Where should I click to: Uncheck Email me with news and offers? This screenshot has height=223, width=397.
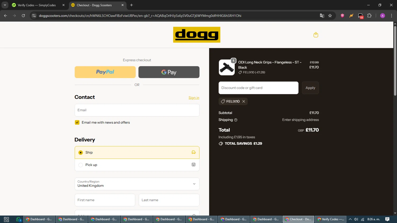pyautogui.click(x=77, y=122)
